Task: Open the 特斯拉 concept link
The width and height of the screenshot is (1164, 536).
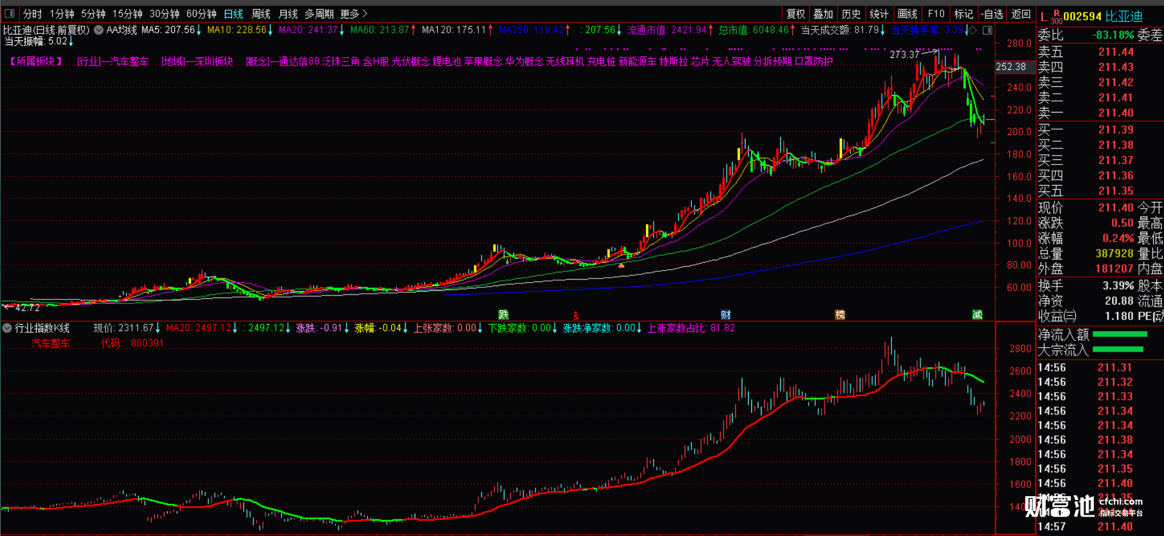Action: (674, 61)
